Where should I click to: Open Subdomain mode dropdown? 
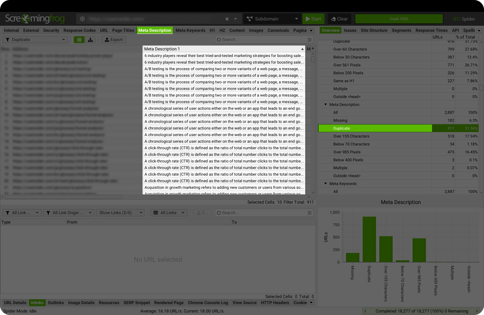[x=272, y=19]
